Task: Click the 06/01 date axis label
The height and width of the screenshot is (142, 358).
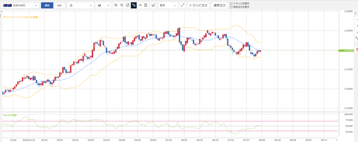Action: (184, 140)
